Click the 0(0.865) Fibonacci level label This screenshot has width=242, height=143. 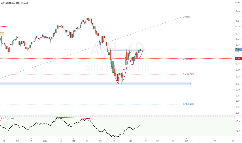click(186, 17)
